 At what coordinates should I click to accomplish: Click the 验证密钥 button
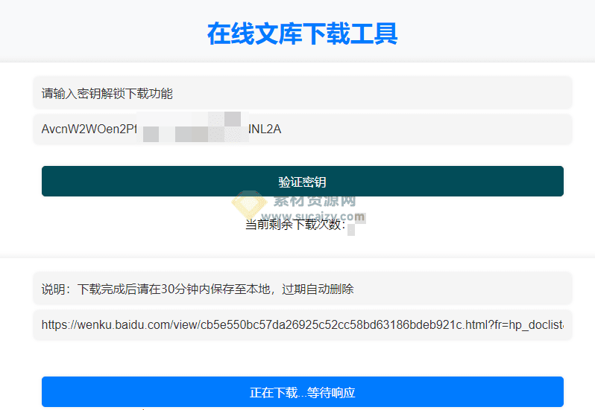(x=302, y=182)
